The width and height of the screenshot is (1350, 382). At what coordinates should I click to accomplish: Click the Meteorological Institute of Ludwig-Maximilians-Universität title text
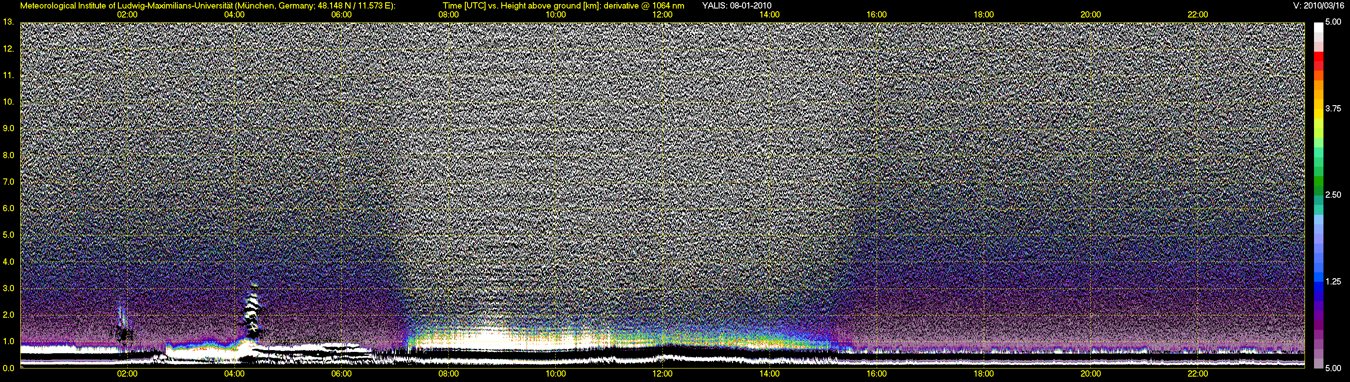pyautogui.click(x=208, y=6)
